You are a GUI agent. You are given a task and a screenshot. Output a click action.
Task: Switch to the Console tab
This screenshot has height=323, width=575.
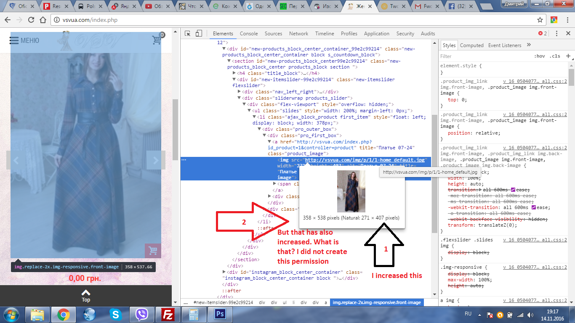(249, 34)
